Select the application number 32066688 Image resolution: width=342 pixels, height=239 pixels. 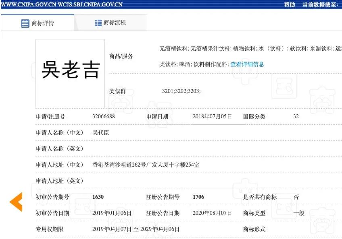coord(104,116)
